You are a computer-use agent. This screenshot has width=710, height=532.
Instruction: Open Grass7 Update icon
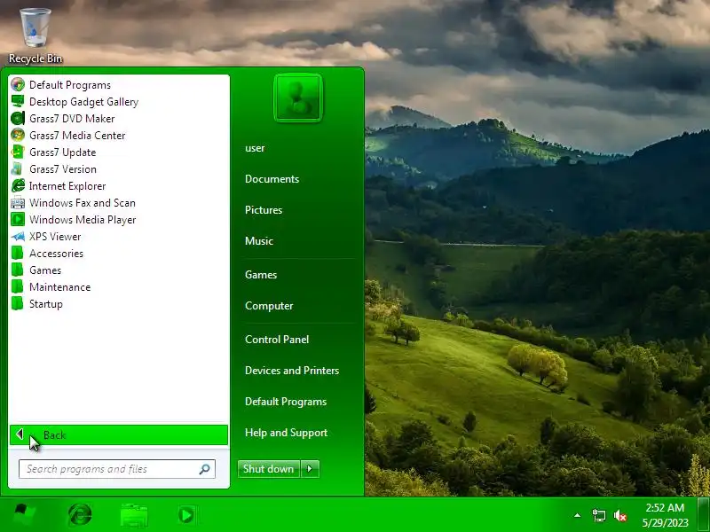(18, 152)
